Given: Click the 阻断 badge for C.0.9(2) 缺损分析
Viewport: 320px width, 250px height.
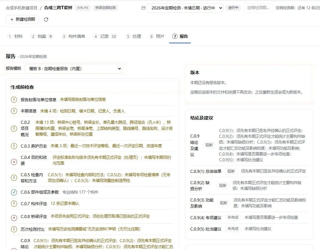Looking at the screenshot, I should 223,185.
